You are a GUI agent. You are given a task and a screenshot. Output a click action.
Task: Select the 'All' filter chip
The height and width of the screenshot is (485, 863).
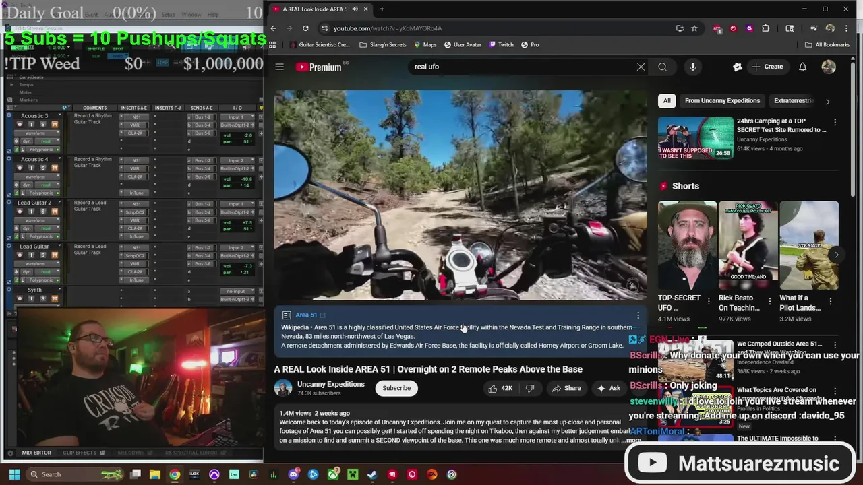(667, 101)
